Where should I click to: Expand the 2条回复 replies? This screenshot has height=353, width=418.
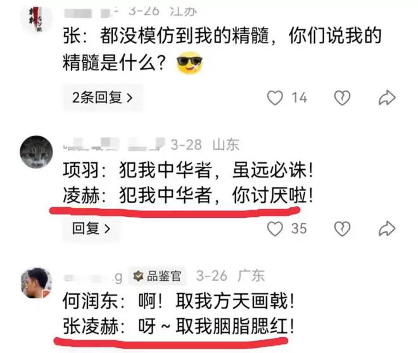103,98
